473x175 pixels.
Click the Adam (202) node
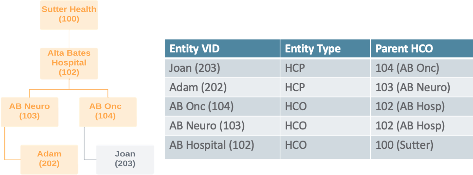[x=49, y=159]
